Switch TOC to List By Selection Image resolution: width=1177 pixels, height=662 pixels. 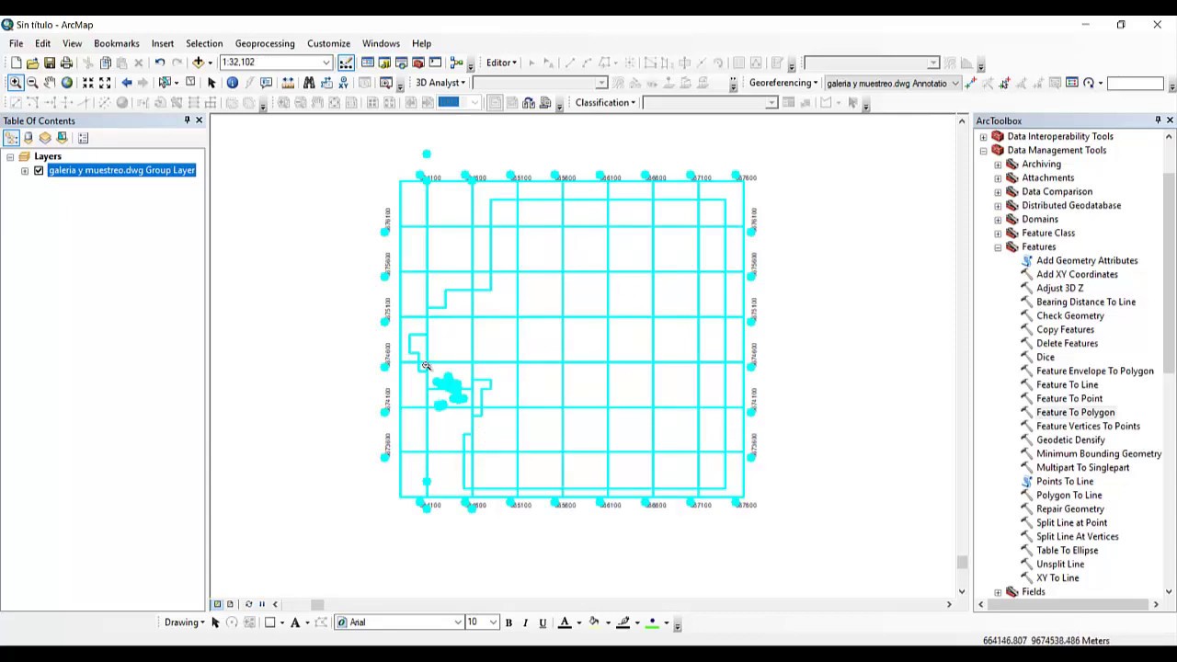pos(63,138)
